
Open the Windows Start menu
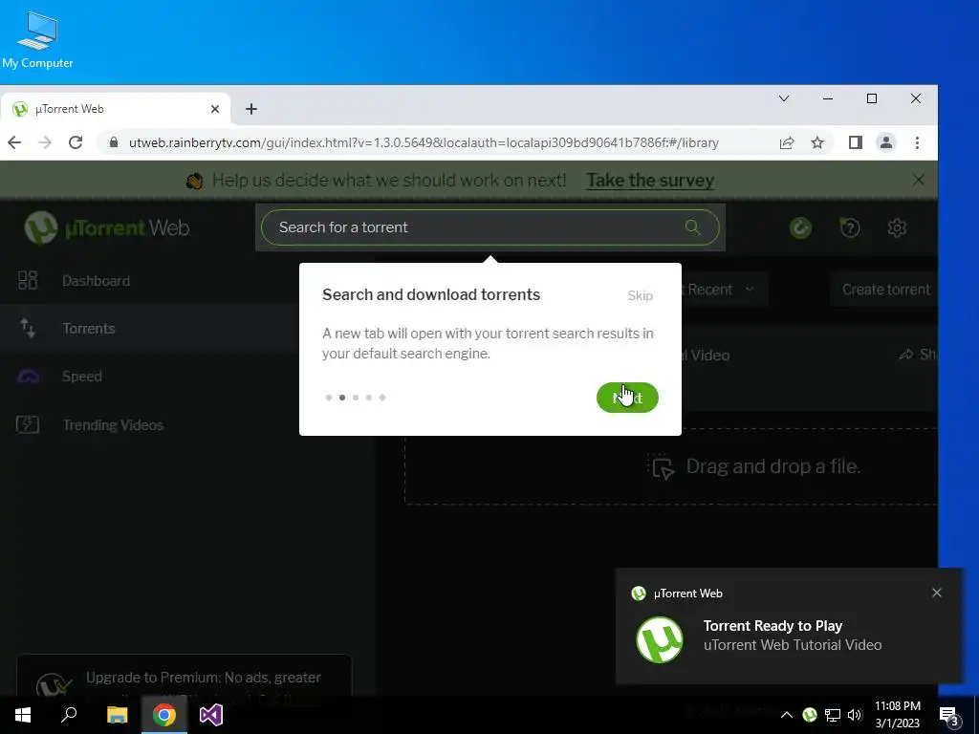coord(23,715)
